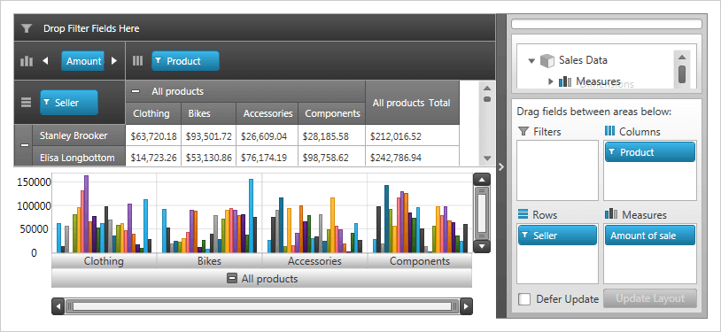Click the rows icon beside Seller chip
This screenshot has width=721, height=332.
pos(27,103)
